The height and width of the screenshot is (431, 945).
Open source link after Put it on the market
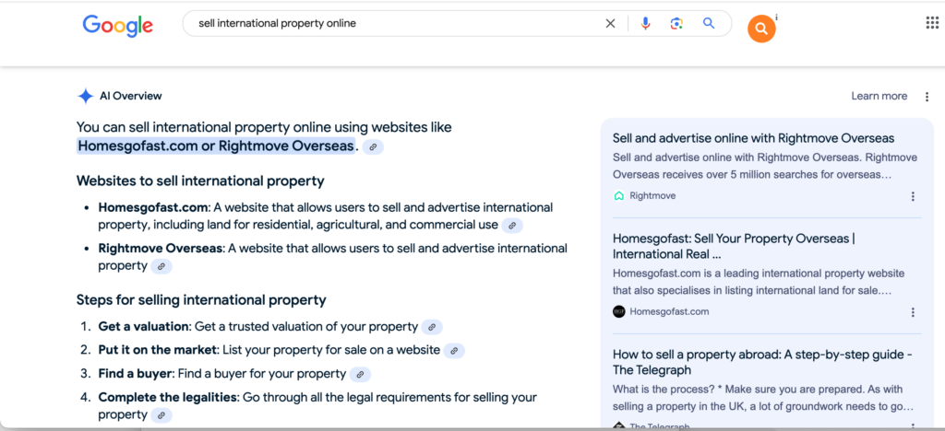pyautogui.click(x=454, y=351)
